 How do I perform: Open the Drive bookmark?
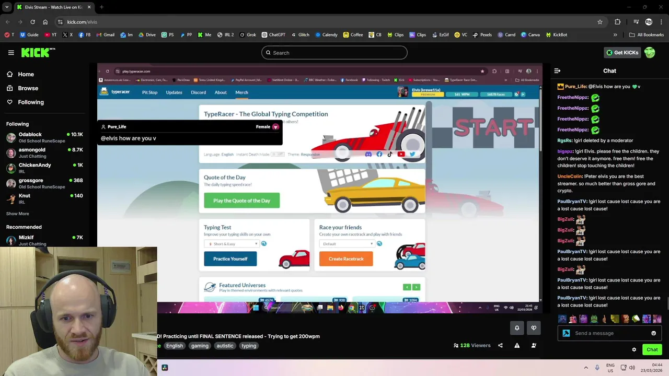click(147, 34)
